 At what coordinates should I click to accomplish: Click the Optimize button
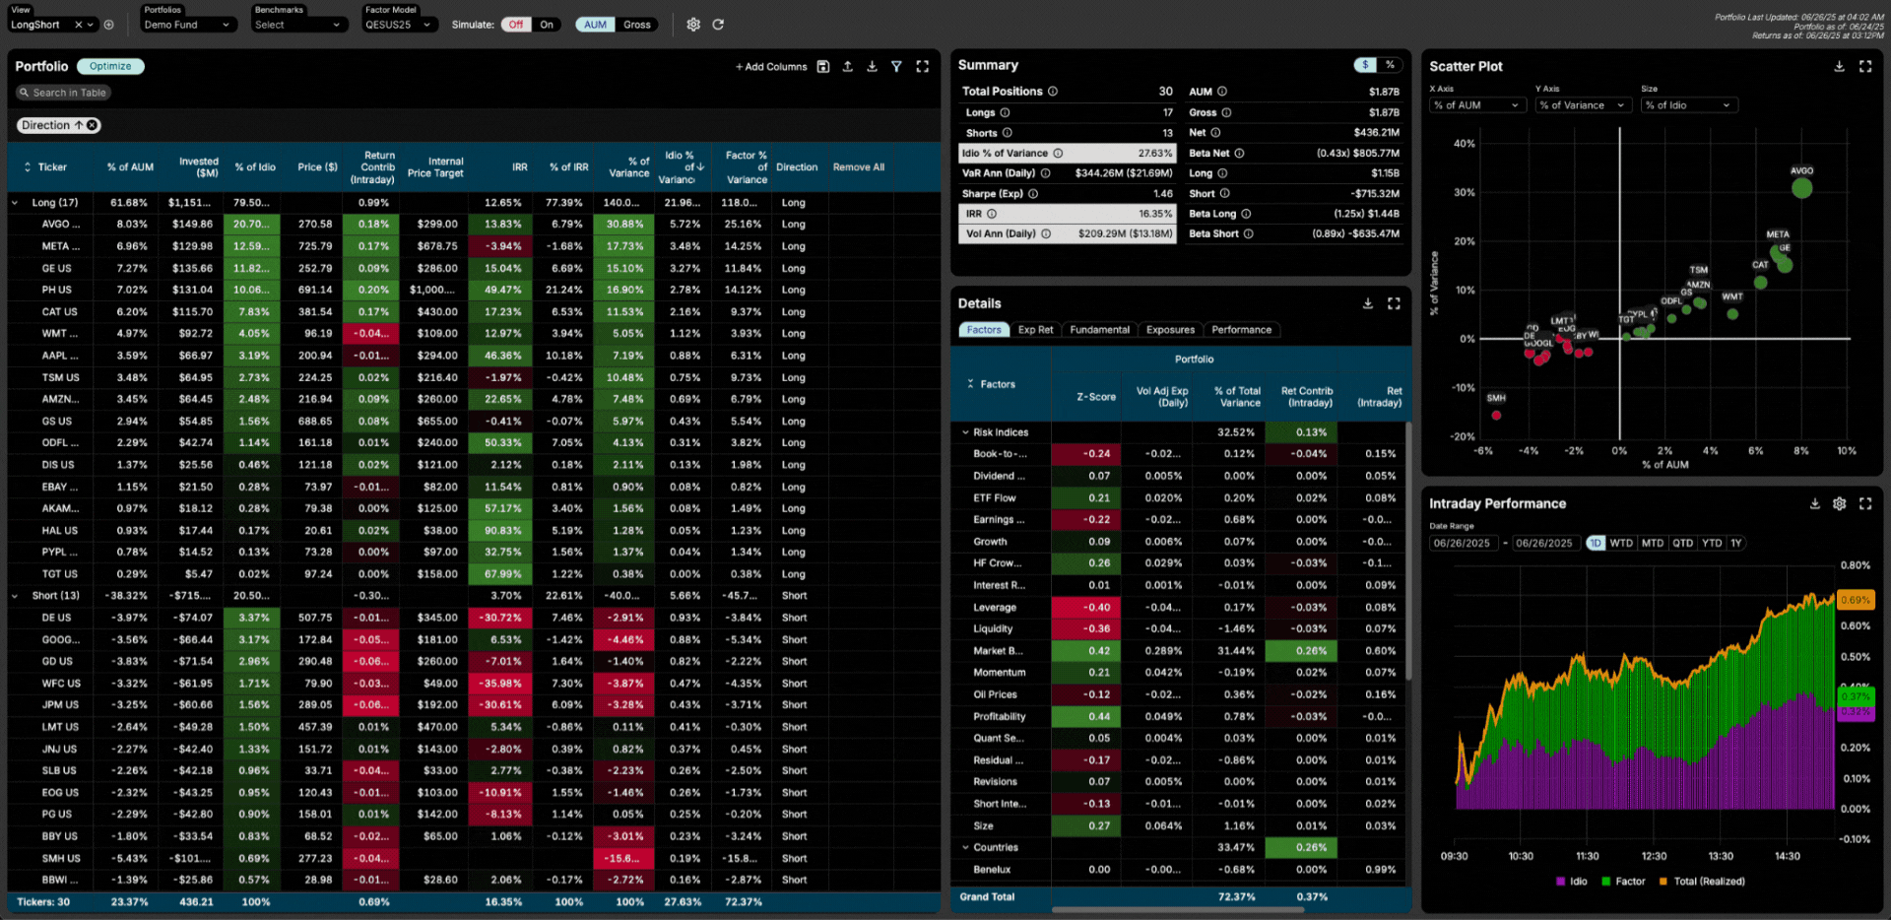(110, 66)
